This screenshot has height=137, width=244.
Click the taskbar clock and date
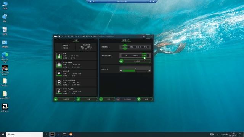tap(233, 134)
